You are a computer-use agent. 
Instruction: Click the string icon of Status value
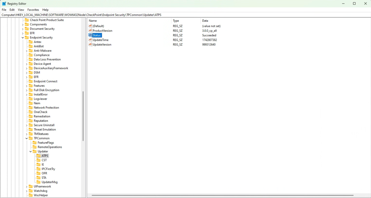point(90,35)
